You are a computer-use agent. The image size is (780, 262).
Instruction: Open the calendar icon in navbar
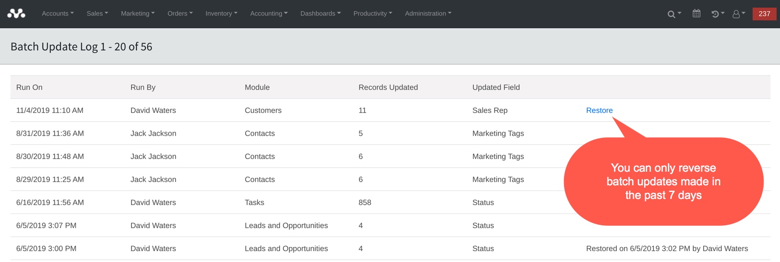(x=697, y=14)
